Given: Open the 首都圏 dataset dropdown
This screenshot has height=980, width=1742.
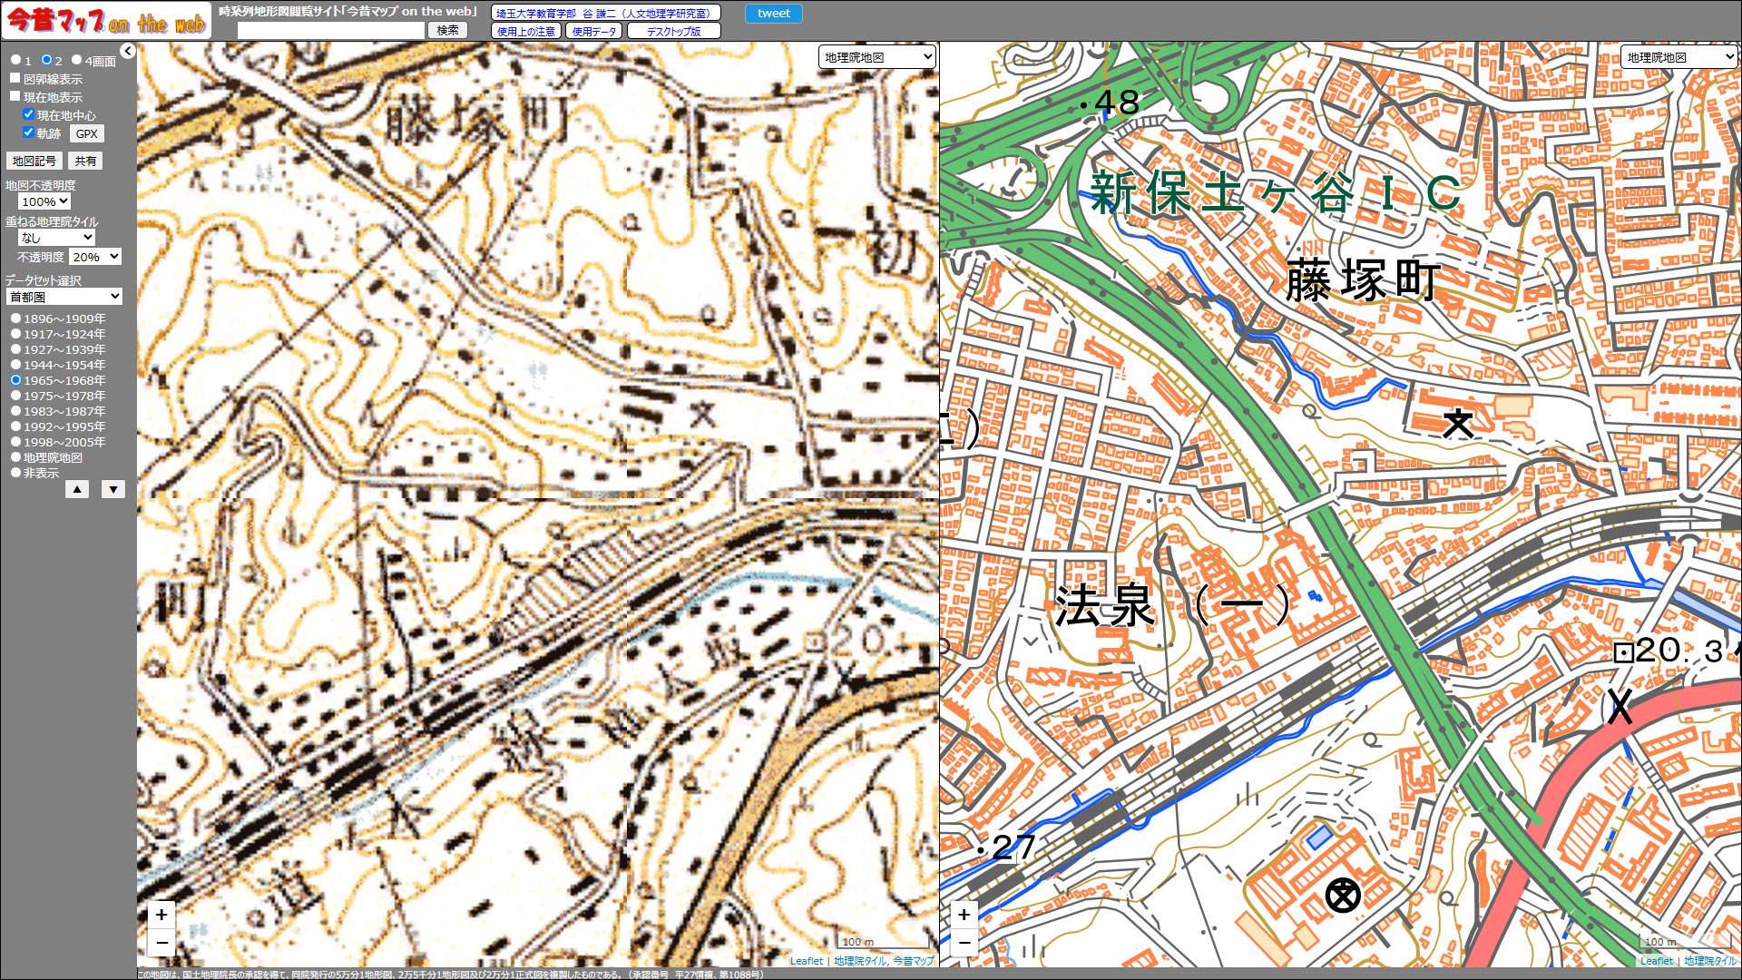Looking at the screenshot, I should pos(64,297).
